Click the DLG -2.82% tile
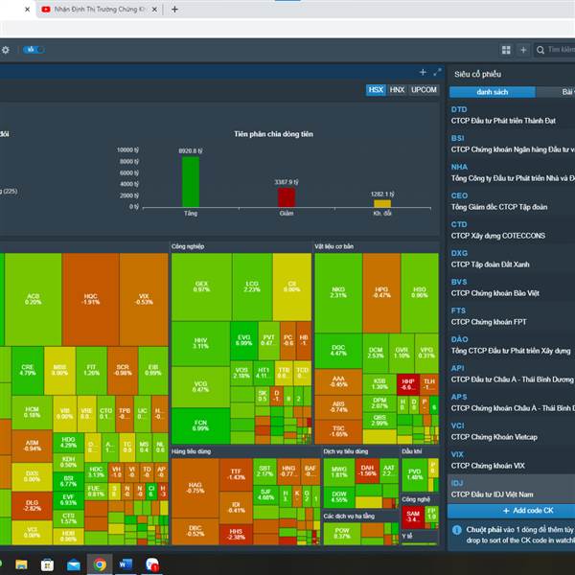The image size is (575, 575). click(32, 506)
